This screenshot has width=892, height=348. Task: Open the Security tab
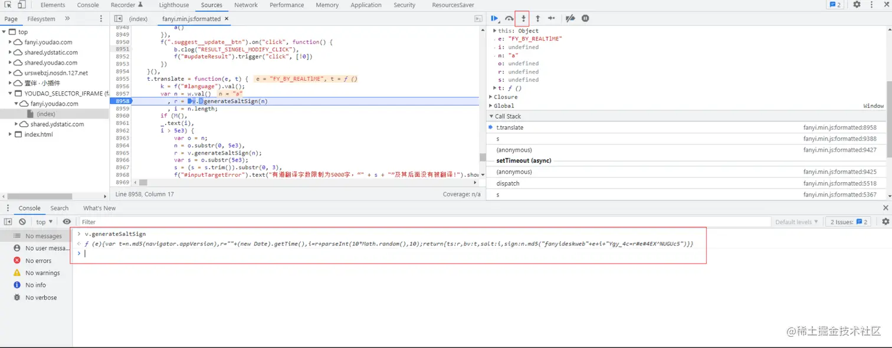click(405, 5)
